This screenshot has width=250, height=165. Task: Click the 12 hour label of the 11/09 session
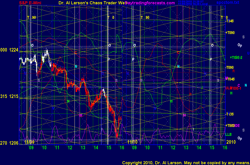tap(70, 148)
